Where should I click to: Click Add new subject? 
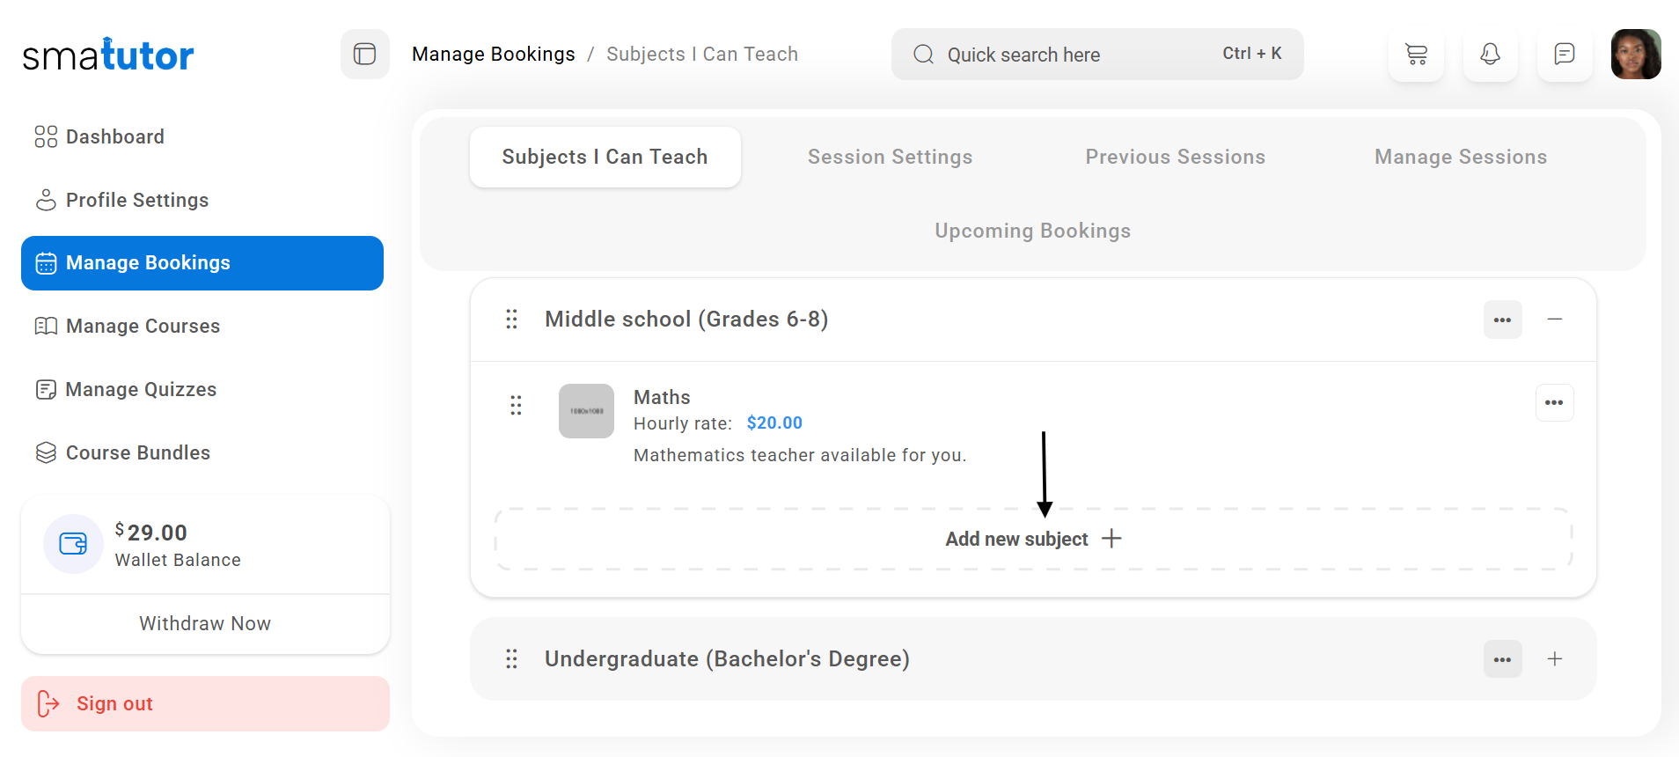click(x=1033, y=539)
